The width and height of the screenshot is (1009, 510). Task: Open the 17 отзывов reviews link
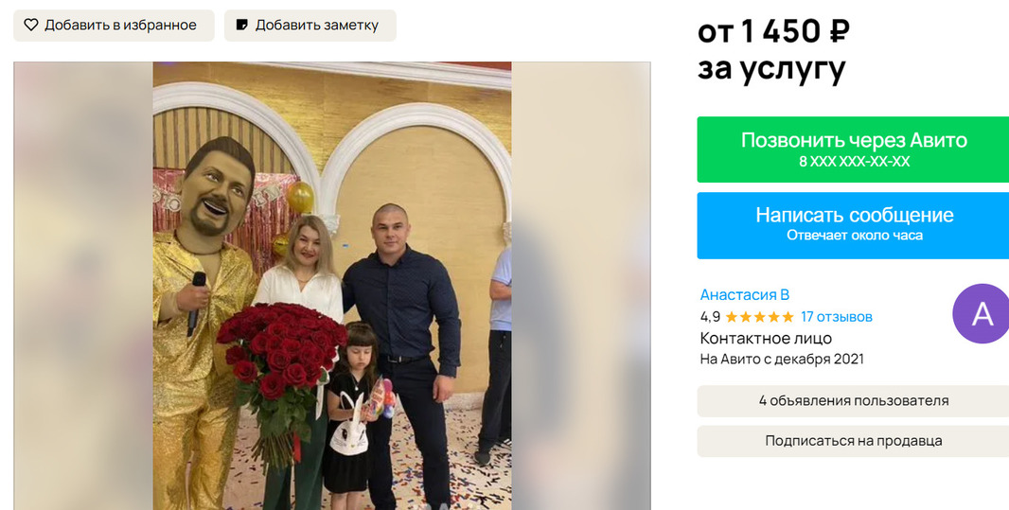tap(837, 317)
